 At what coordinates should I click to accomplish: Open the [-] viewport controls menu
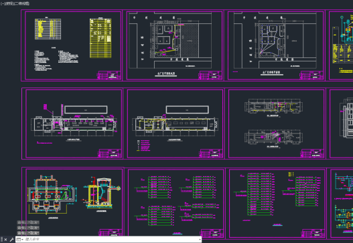pos(2,3)
